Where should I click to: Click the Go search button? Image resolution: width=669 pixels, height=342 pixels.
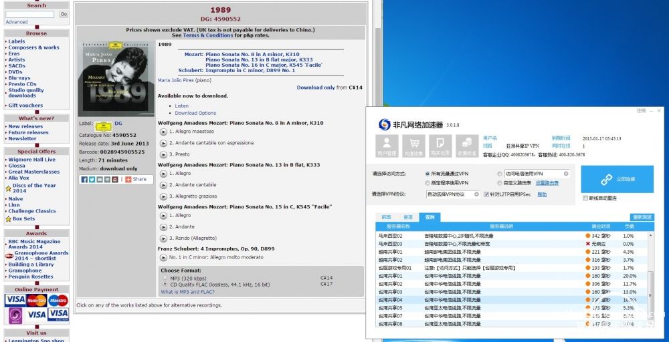click(x=64, y=14)
